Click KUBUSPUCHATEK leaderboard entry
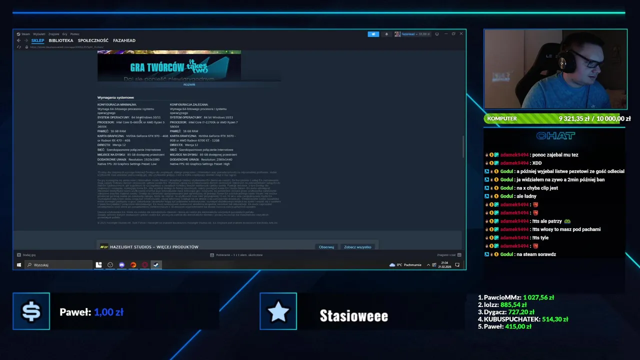This screenshot has height=360, width=640. 523,319
